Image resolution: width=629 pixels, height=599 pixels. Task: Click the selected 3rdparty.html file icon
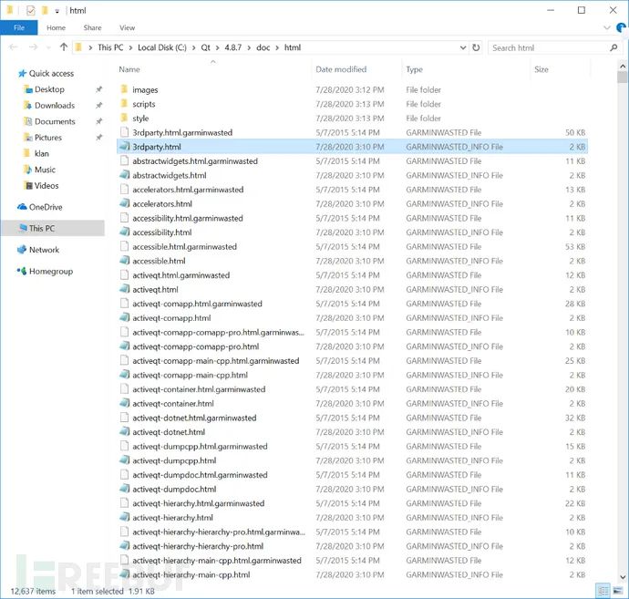pyautogui.click(x=124, y=147)
